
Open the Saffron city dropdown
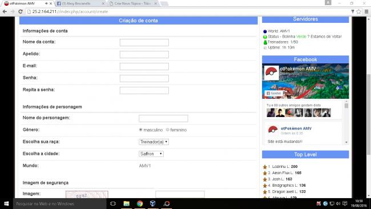click(151, 154)
